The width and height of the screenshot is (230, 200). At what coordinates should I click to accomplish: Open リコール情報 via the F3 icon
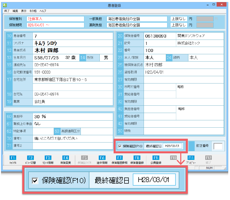coord(48,159)
